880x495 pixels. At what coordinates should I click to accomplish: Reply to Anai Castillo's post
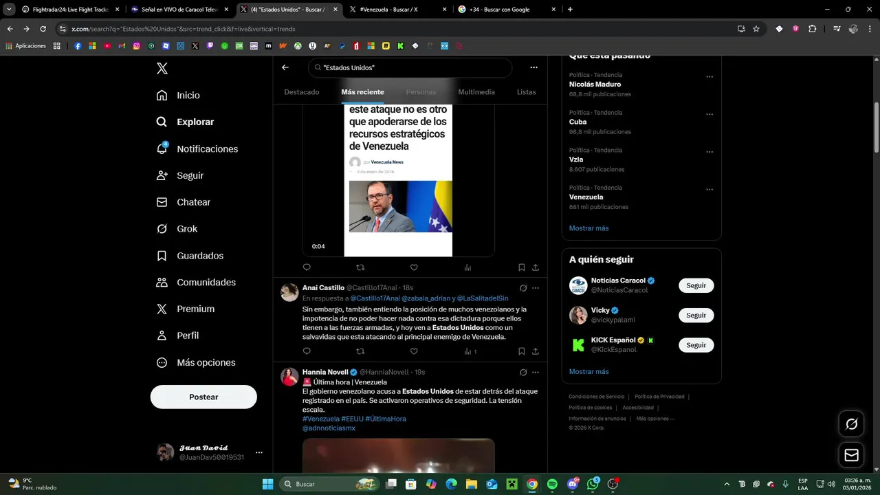(x=307, y=351)
